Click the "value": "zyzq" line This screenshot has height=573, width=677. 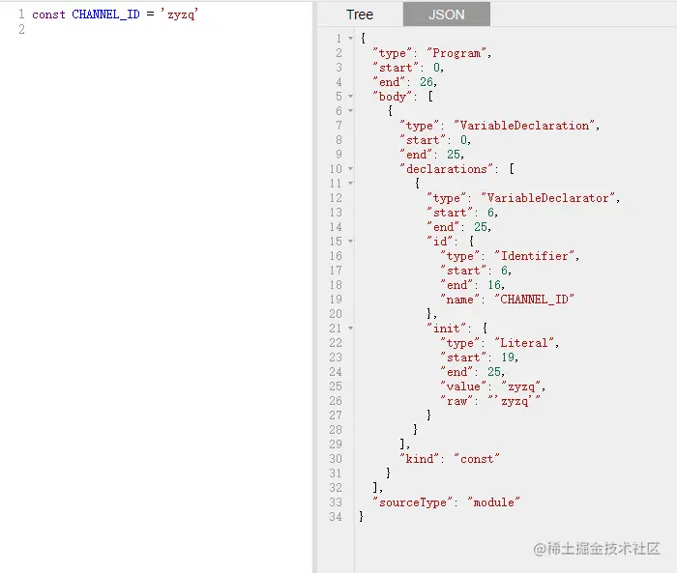[x=492, y=387]
